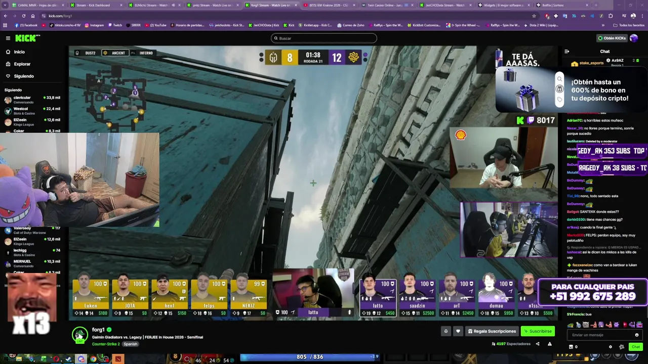Open the Kick hamburger sidebar menu

click(x=8, y=38)
